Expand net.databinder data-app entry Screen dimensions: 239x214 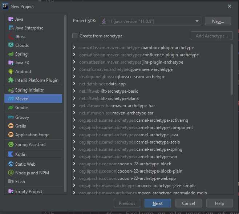[74, 84]
